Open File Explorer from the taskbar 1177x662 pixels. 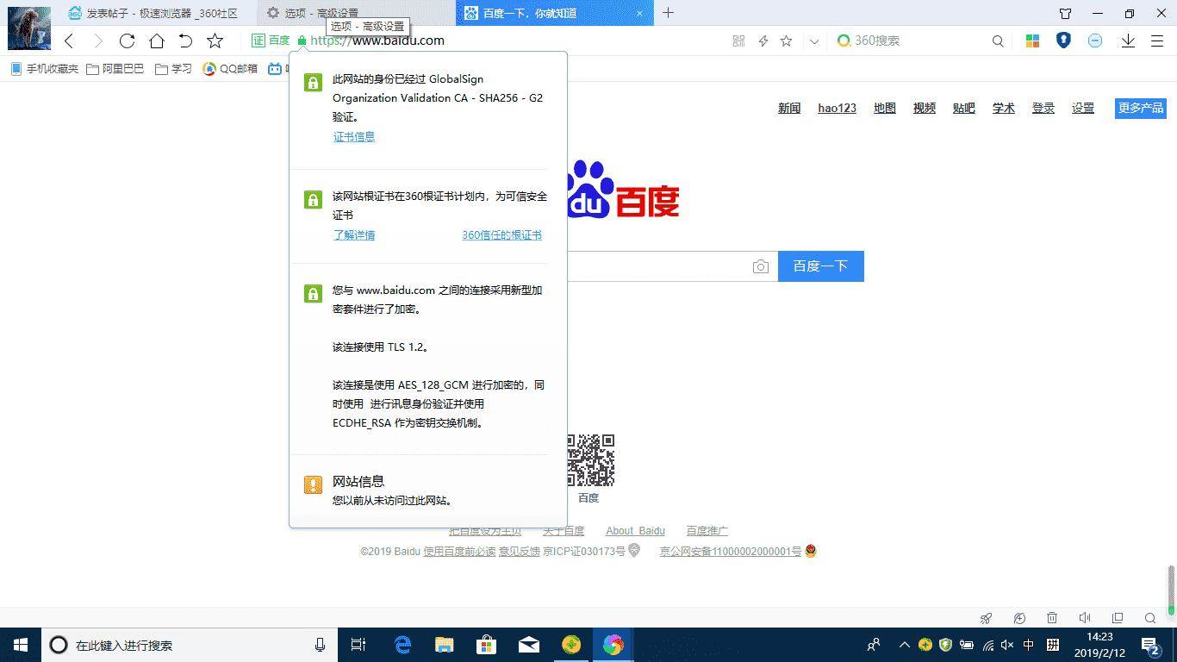tap(445, 645)
